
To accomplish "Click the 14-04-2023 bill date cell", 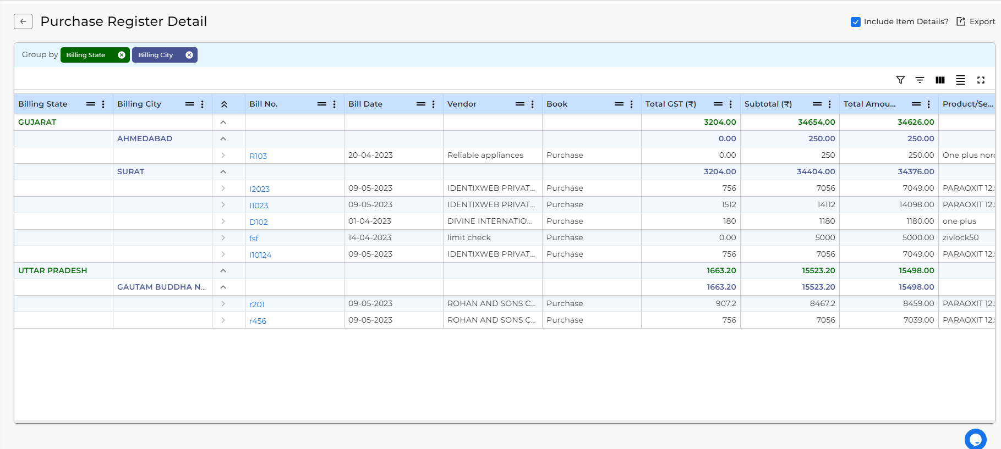I will point(393,237).
